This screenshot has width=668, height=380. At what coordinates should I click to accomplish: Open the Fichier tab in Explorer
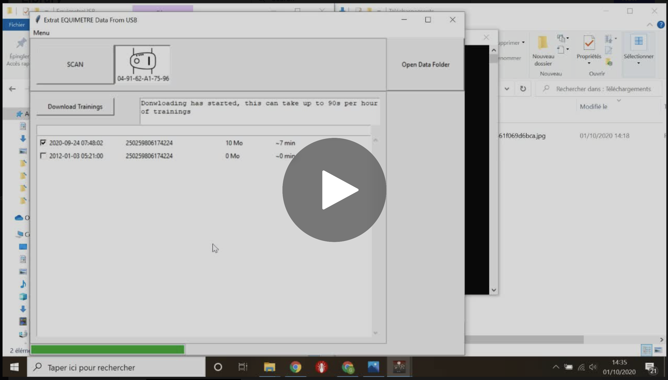16,25
